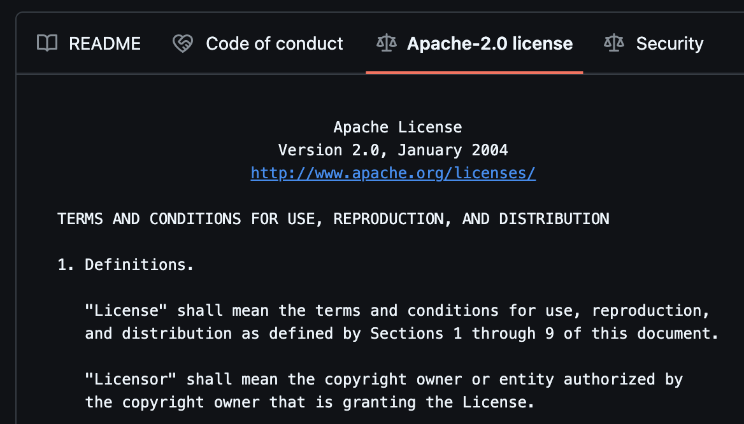Click the scale icon beside Apache-2.0 license

point(386,43)
